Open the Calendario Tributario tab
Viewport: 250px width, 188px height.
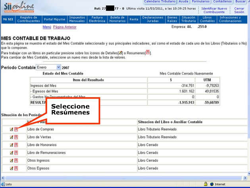click(x=160, y=2)
